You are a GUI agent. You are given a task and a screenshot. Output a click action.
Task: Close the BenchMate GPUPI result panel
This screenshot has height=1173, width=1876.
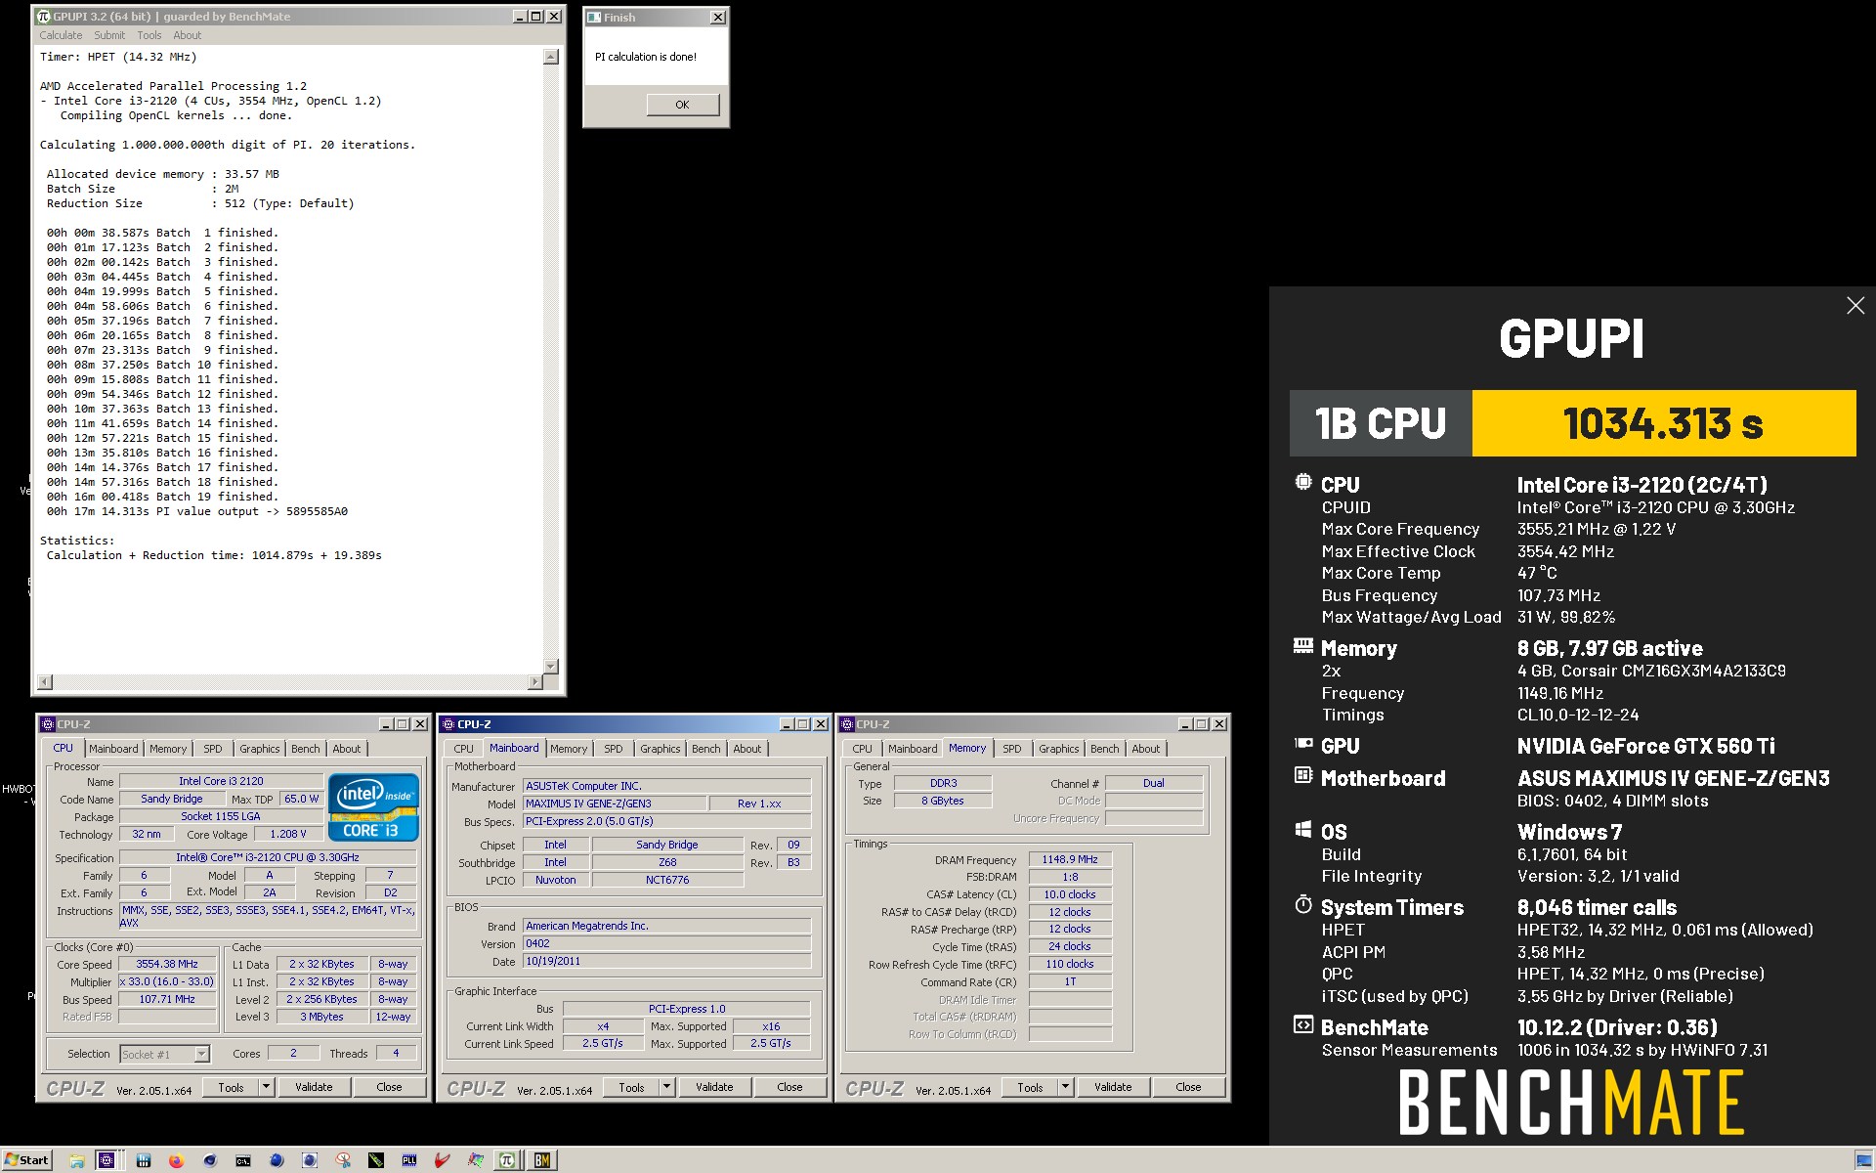(1855, 306)
